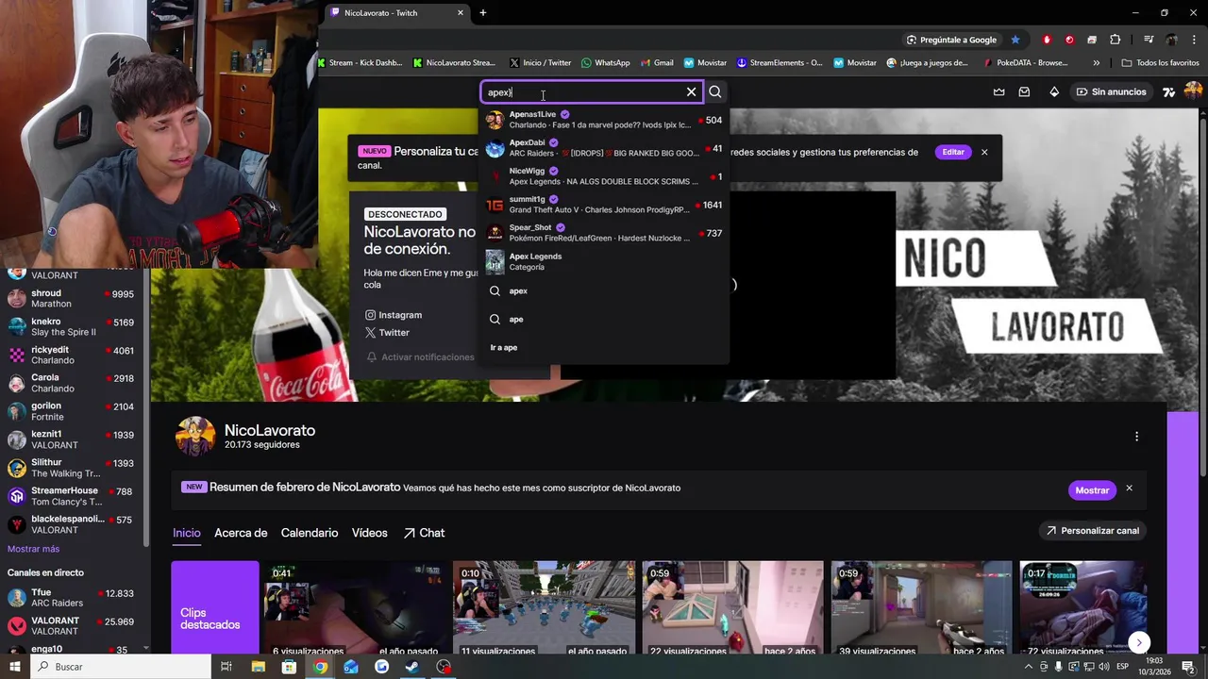Viewport: 1208px width, 679px height.
Task: Open the Chrome three-dot menu
Action: coord(1194,40)
